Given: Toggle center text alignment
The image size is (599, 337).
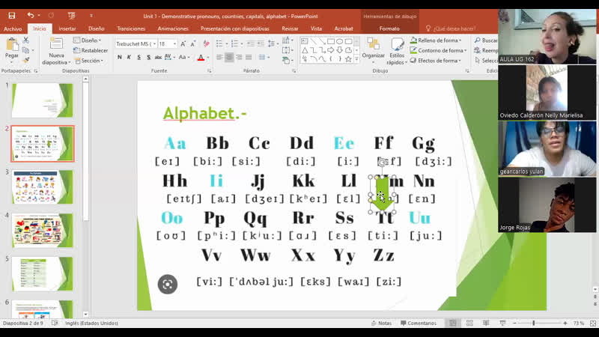Looking at the screenshot, I should pyautogui.click(x=229, y=57).
